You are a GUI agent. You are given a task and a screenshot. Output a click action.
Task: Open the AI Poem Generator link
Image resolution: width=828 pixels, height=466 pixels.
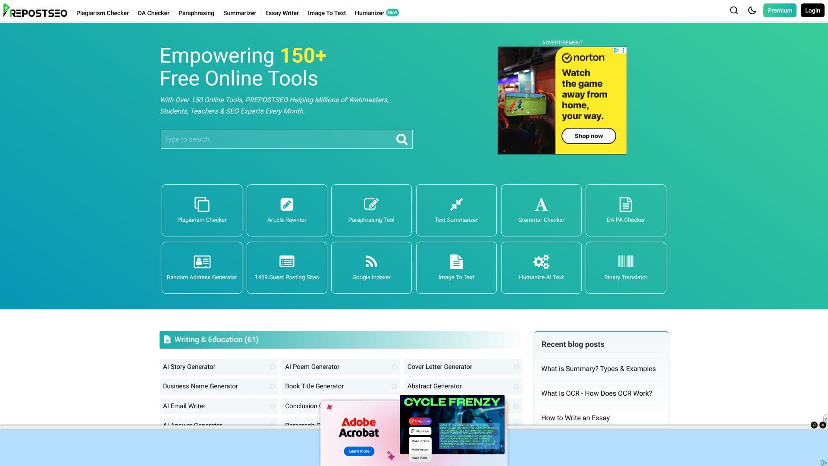click(x=341, y=367)
